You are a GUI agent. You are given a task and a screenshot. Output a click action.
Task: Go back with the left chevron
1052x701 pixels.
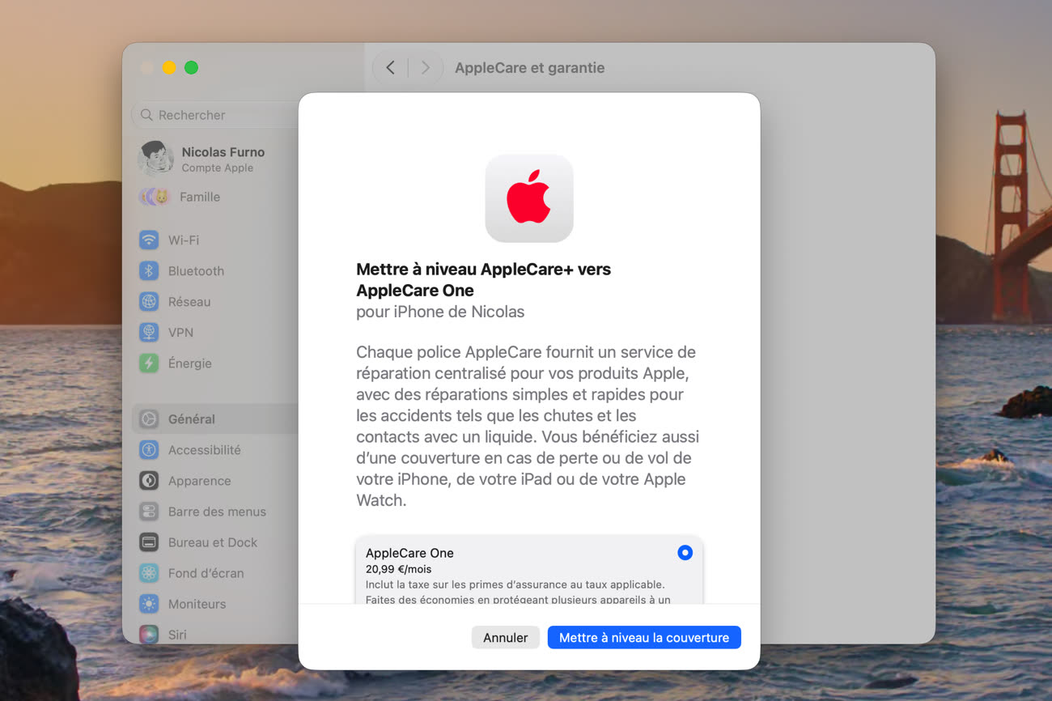[x=390, y=68]
